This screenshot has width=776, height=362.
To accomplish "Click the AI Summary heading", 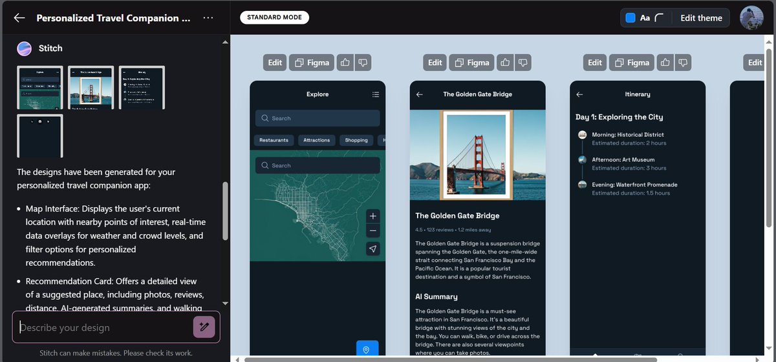I will point(436,297).
